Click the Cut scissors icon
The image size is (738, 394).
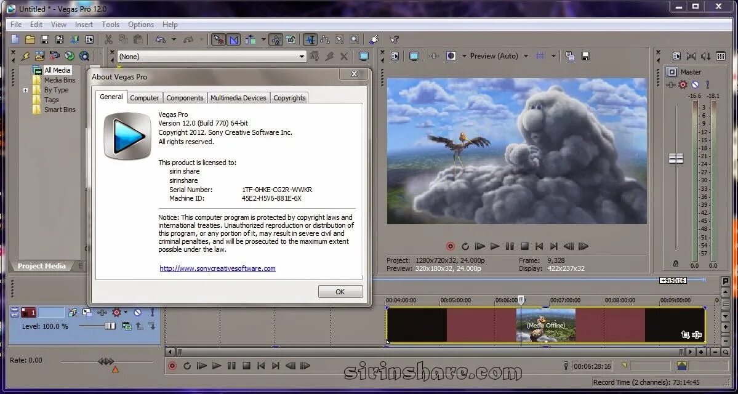[108, 39]
